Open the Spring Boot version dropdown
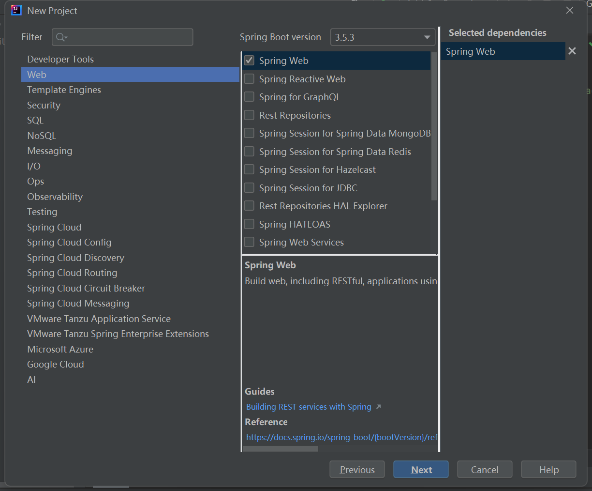This screenshot has width=592, height=491. coord(383,37)
